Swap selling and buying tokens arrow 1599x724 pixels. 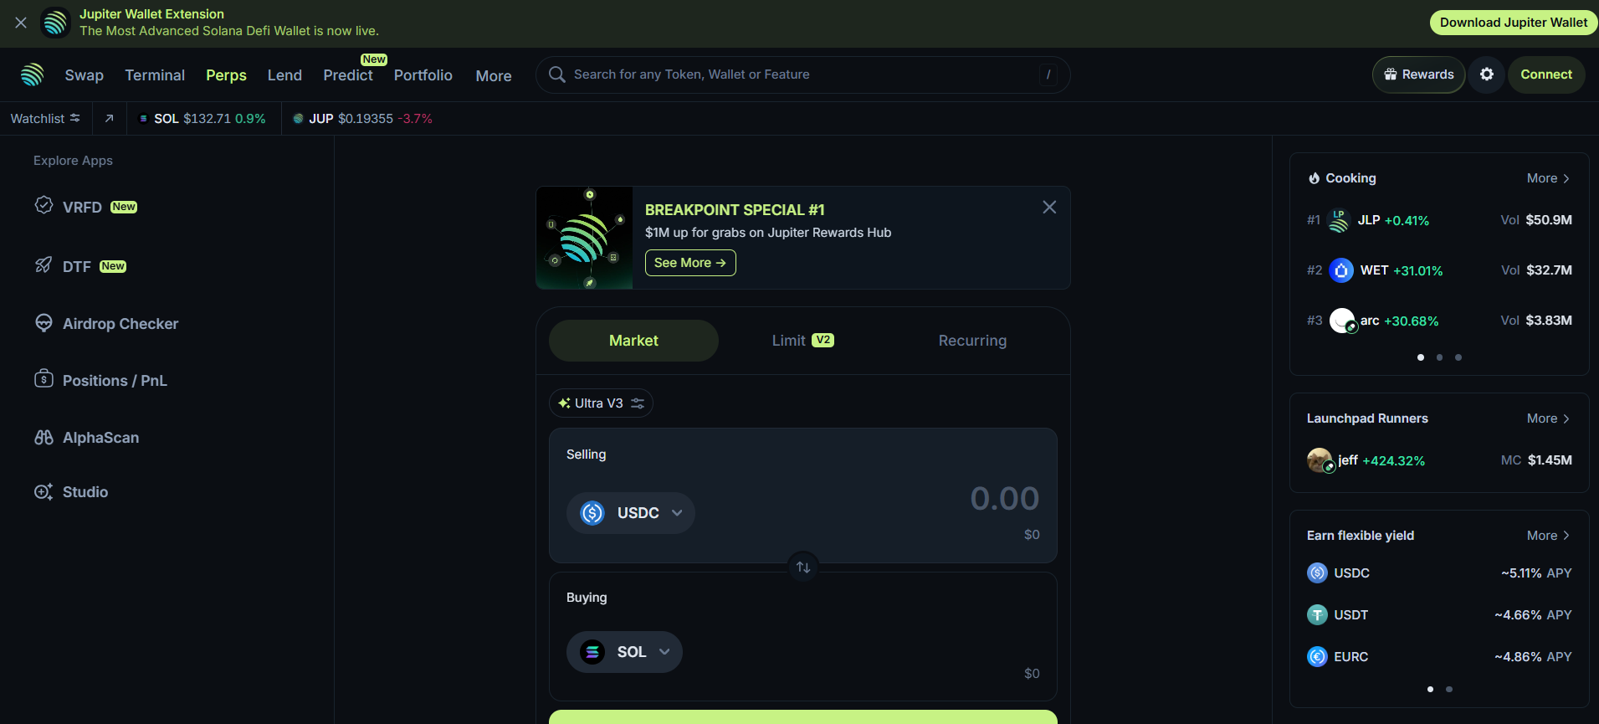pos(803,567)
